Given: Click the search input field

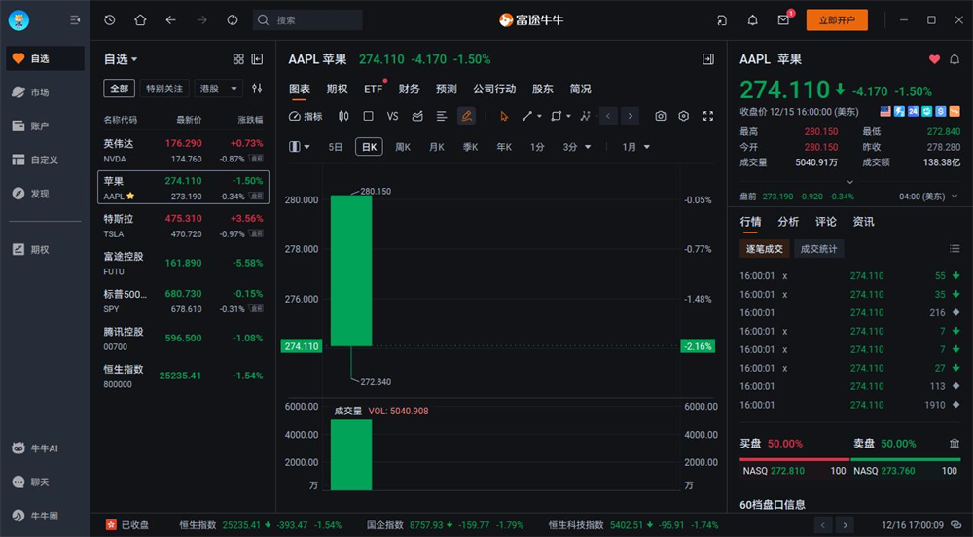Looking at the screenshot, I should click(x=307, y=19).
